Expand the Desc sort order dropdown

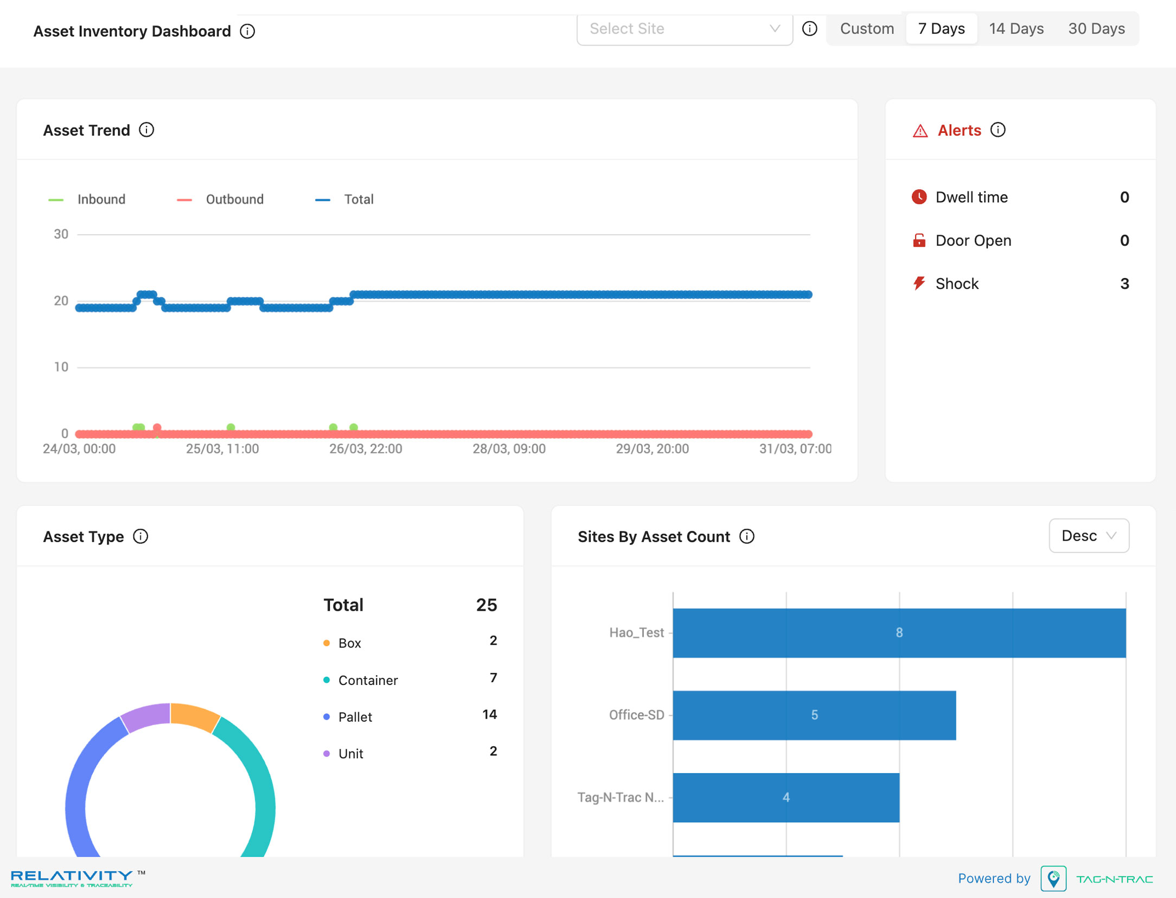click(1089, 536)
